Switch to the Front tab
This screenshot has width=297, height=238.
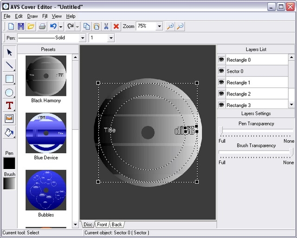102,225
